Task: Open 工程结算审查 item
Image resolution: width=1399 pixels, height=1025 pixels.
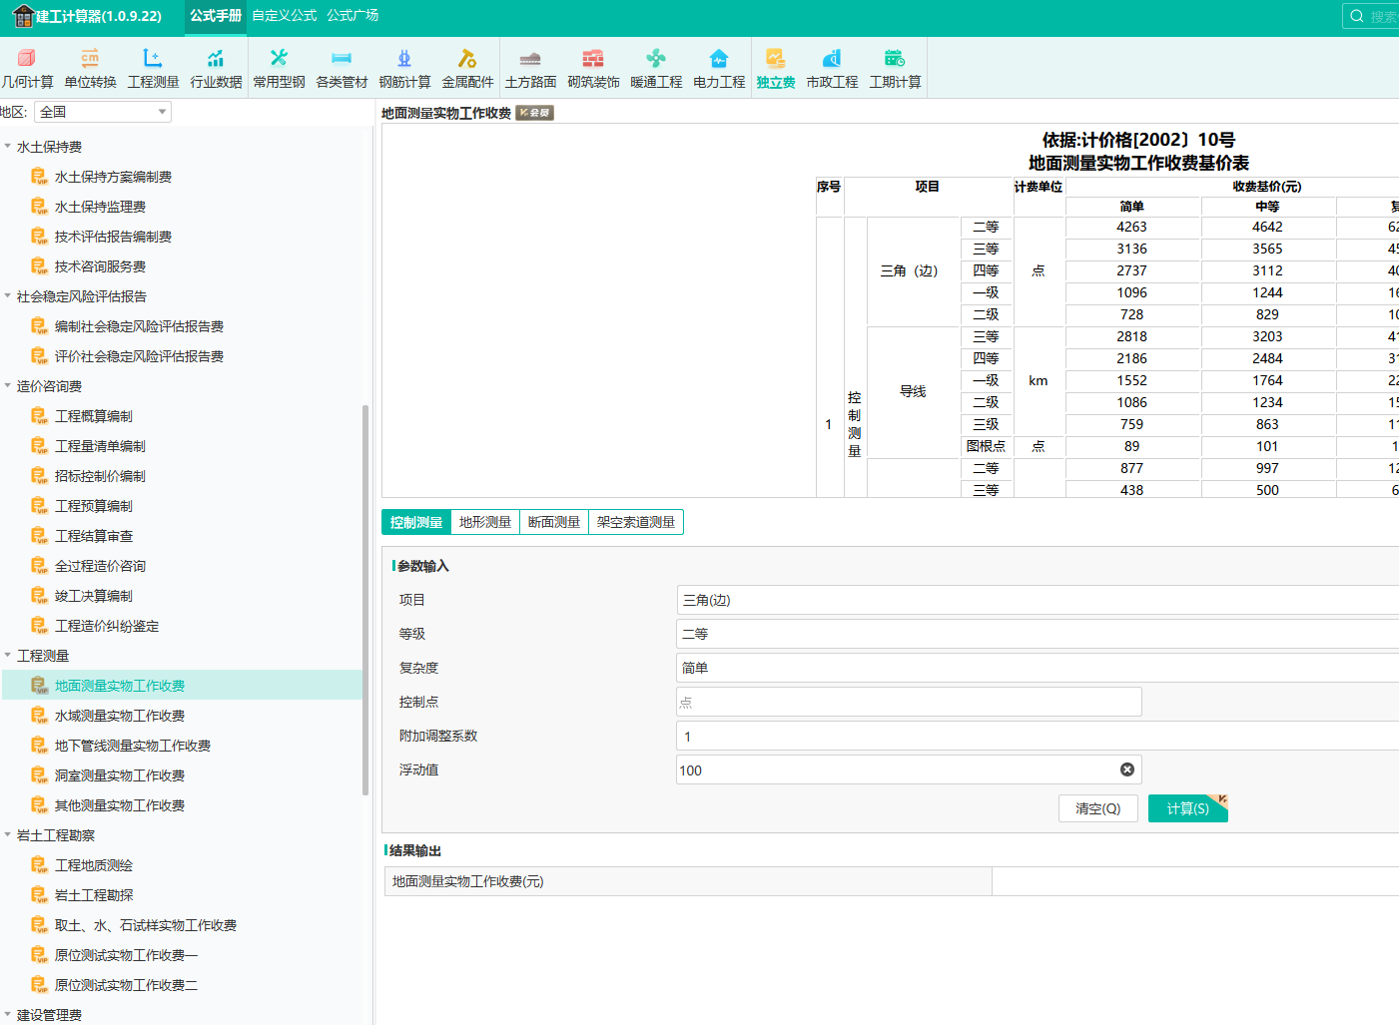Action: [94, 536]
